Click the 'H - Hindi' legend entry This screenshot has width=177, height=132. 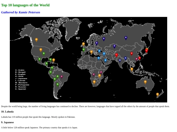point(19,76)
